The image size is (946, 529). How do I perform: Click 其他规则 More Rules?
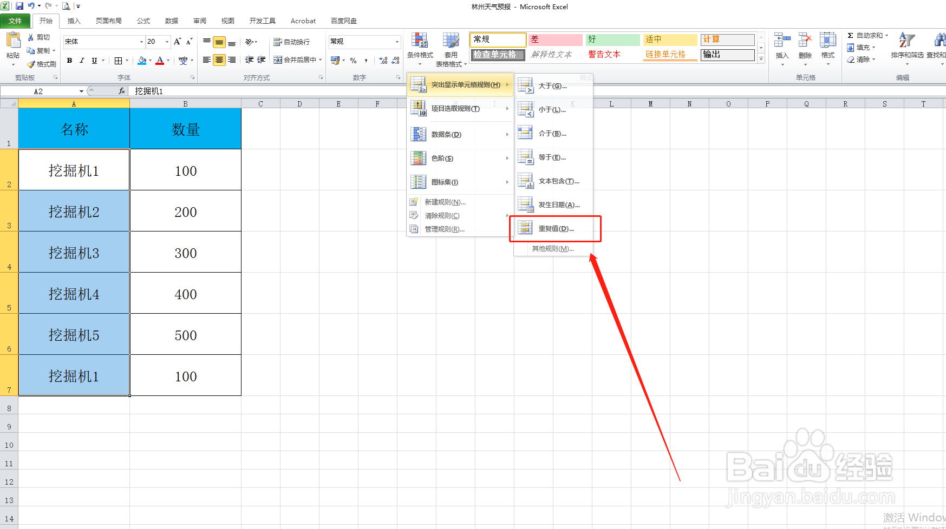click(x=554, y=249)
